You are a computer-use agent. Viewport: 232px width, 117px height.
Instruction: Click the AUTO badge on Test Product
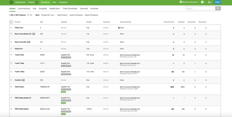coord(63,92)
